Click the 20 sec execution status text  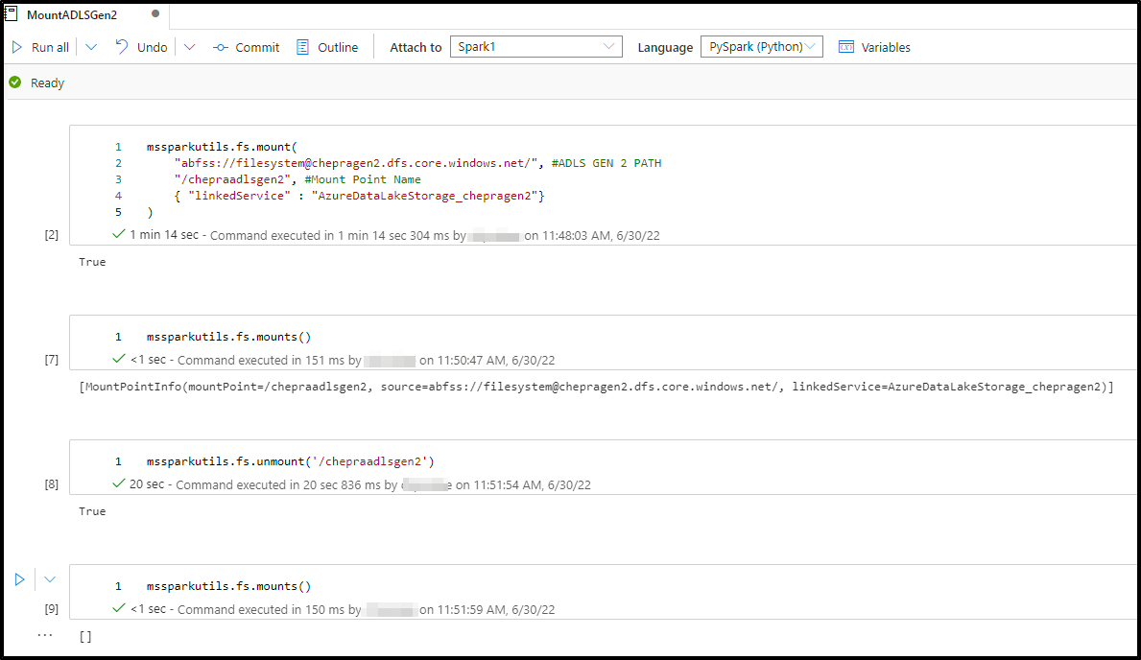pyautogui.click(x=147, y=483)
